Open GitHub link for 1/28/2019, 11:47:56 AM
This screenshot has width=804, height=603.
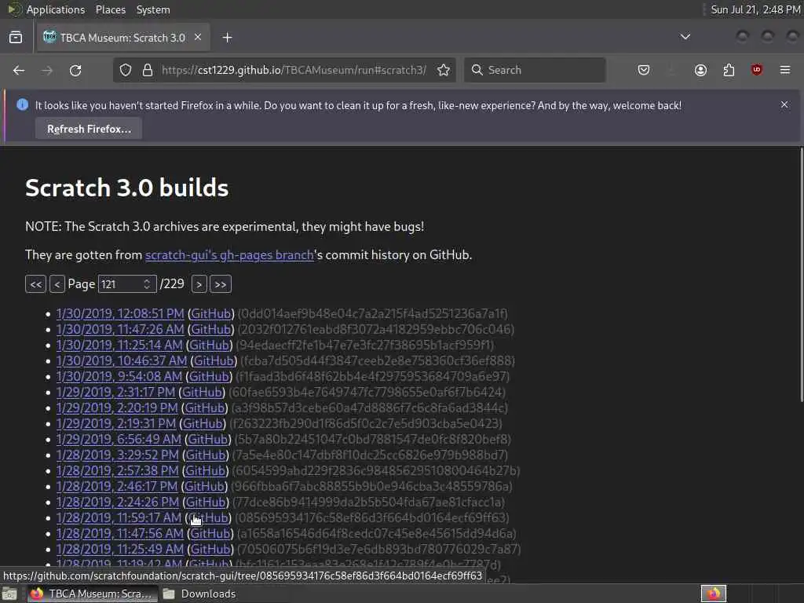click(x=210, y=533)
